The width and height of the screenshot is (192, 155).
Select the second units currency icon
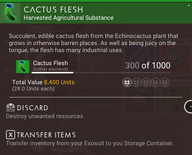136,83
